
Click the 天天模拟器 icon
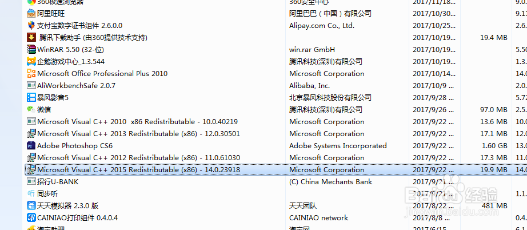tap(31, 205)
